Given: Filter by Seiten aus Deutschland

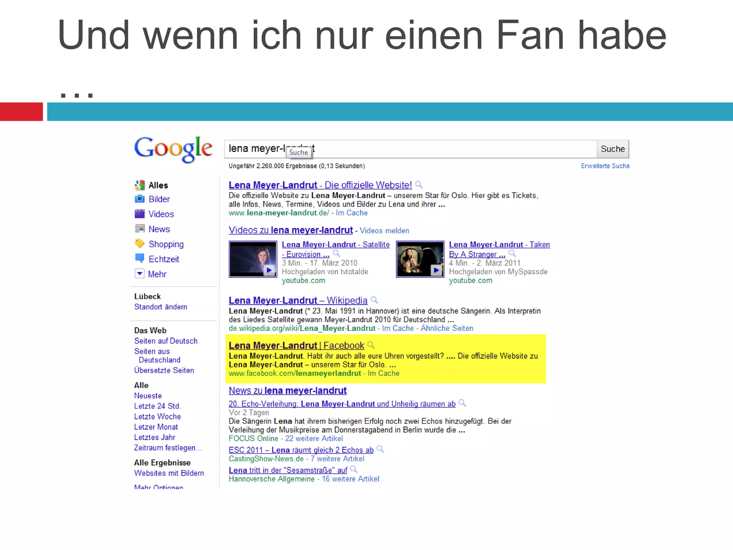Looking at the screenshot, I should coord(157,356).
